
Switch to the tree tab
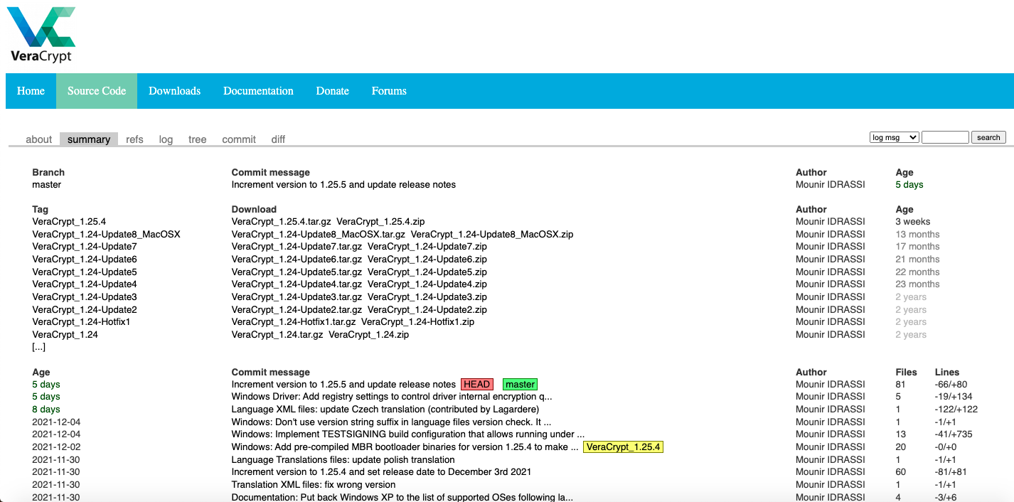coord(197,139)
